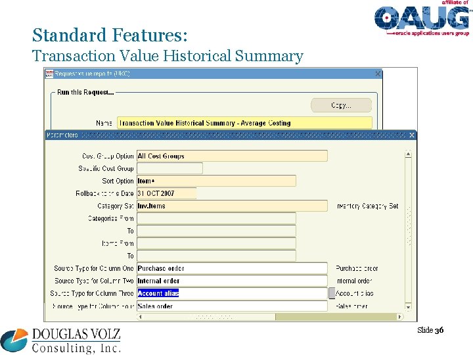Click the Specific Cost Group field
The width and height of the screenshot is (473, 355).
point(169,168)
